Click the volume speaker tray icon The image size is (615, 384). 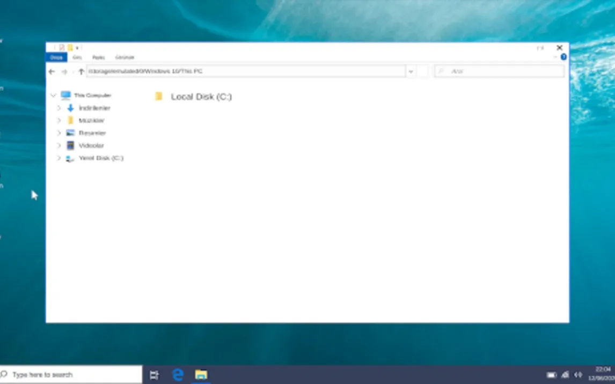(578, 375)
